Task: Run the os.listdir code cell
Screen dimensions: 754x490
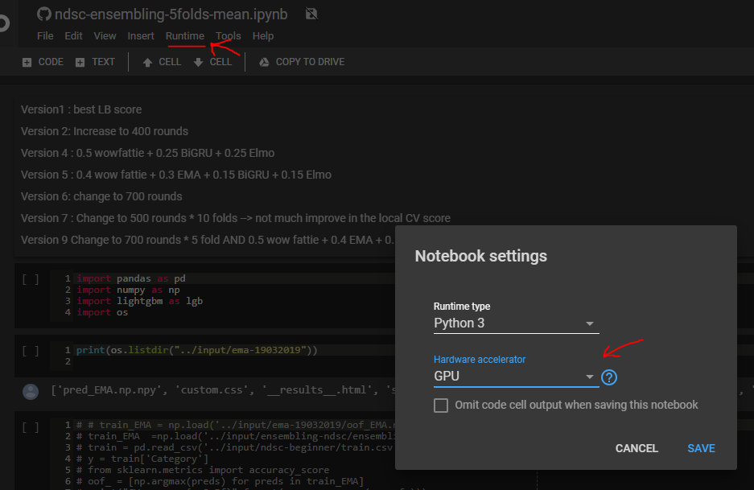Action: [x=31, y=352]
